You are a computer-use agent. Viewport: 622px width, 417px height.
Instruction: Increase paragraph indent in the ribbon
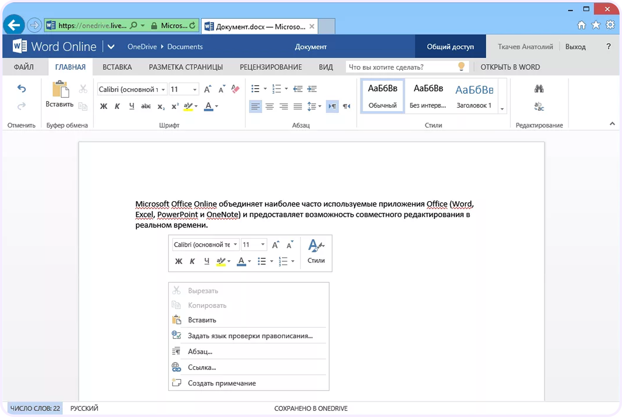[312, 89]
